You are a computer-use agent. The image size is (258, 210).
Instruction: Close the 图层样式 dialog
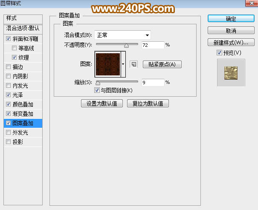click(x=252, y=3)
